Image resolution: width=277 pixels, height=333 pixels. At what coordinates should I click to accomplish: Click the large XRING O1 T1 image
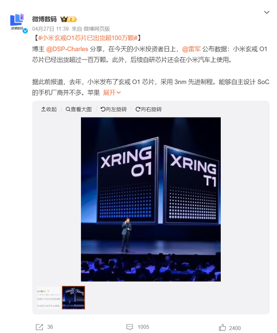click(151, 199)
